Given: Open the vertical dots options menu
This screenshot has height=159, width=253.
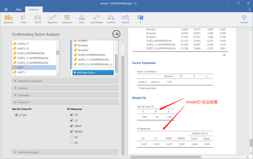Looking at the screenshot, I should pyautogui.click(x=249, y=10).
